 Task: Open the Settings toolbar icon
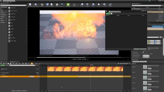point(62,5)
